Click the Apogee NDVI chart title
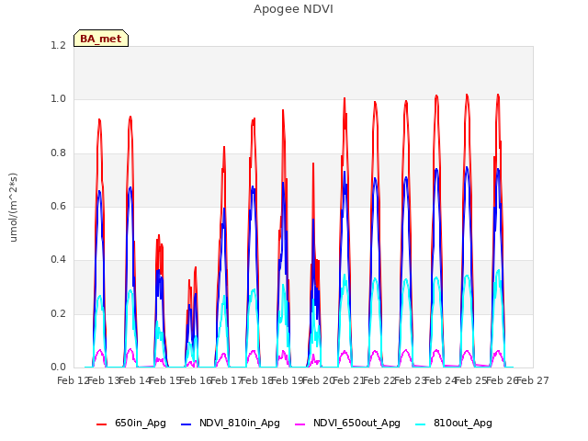The image size is (588, 441). pos(293,9)
